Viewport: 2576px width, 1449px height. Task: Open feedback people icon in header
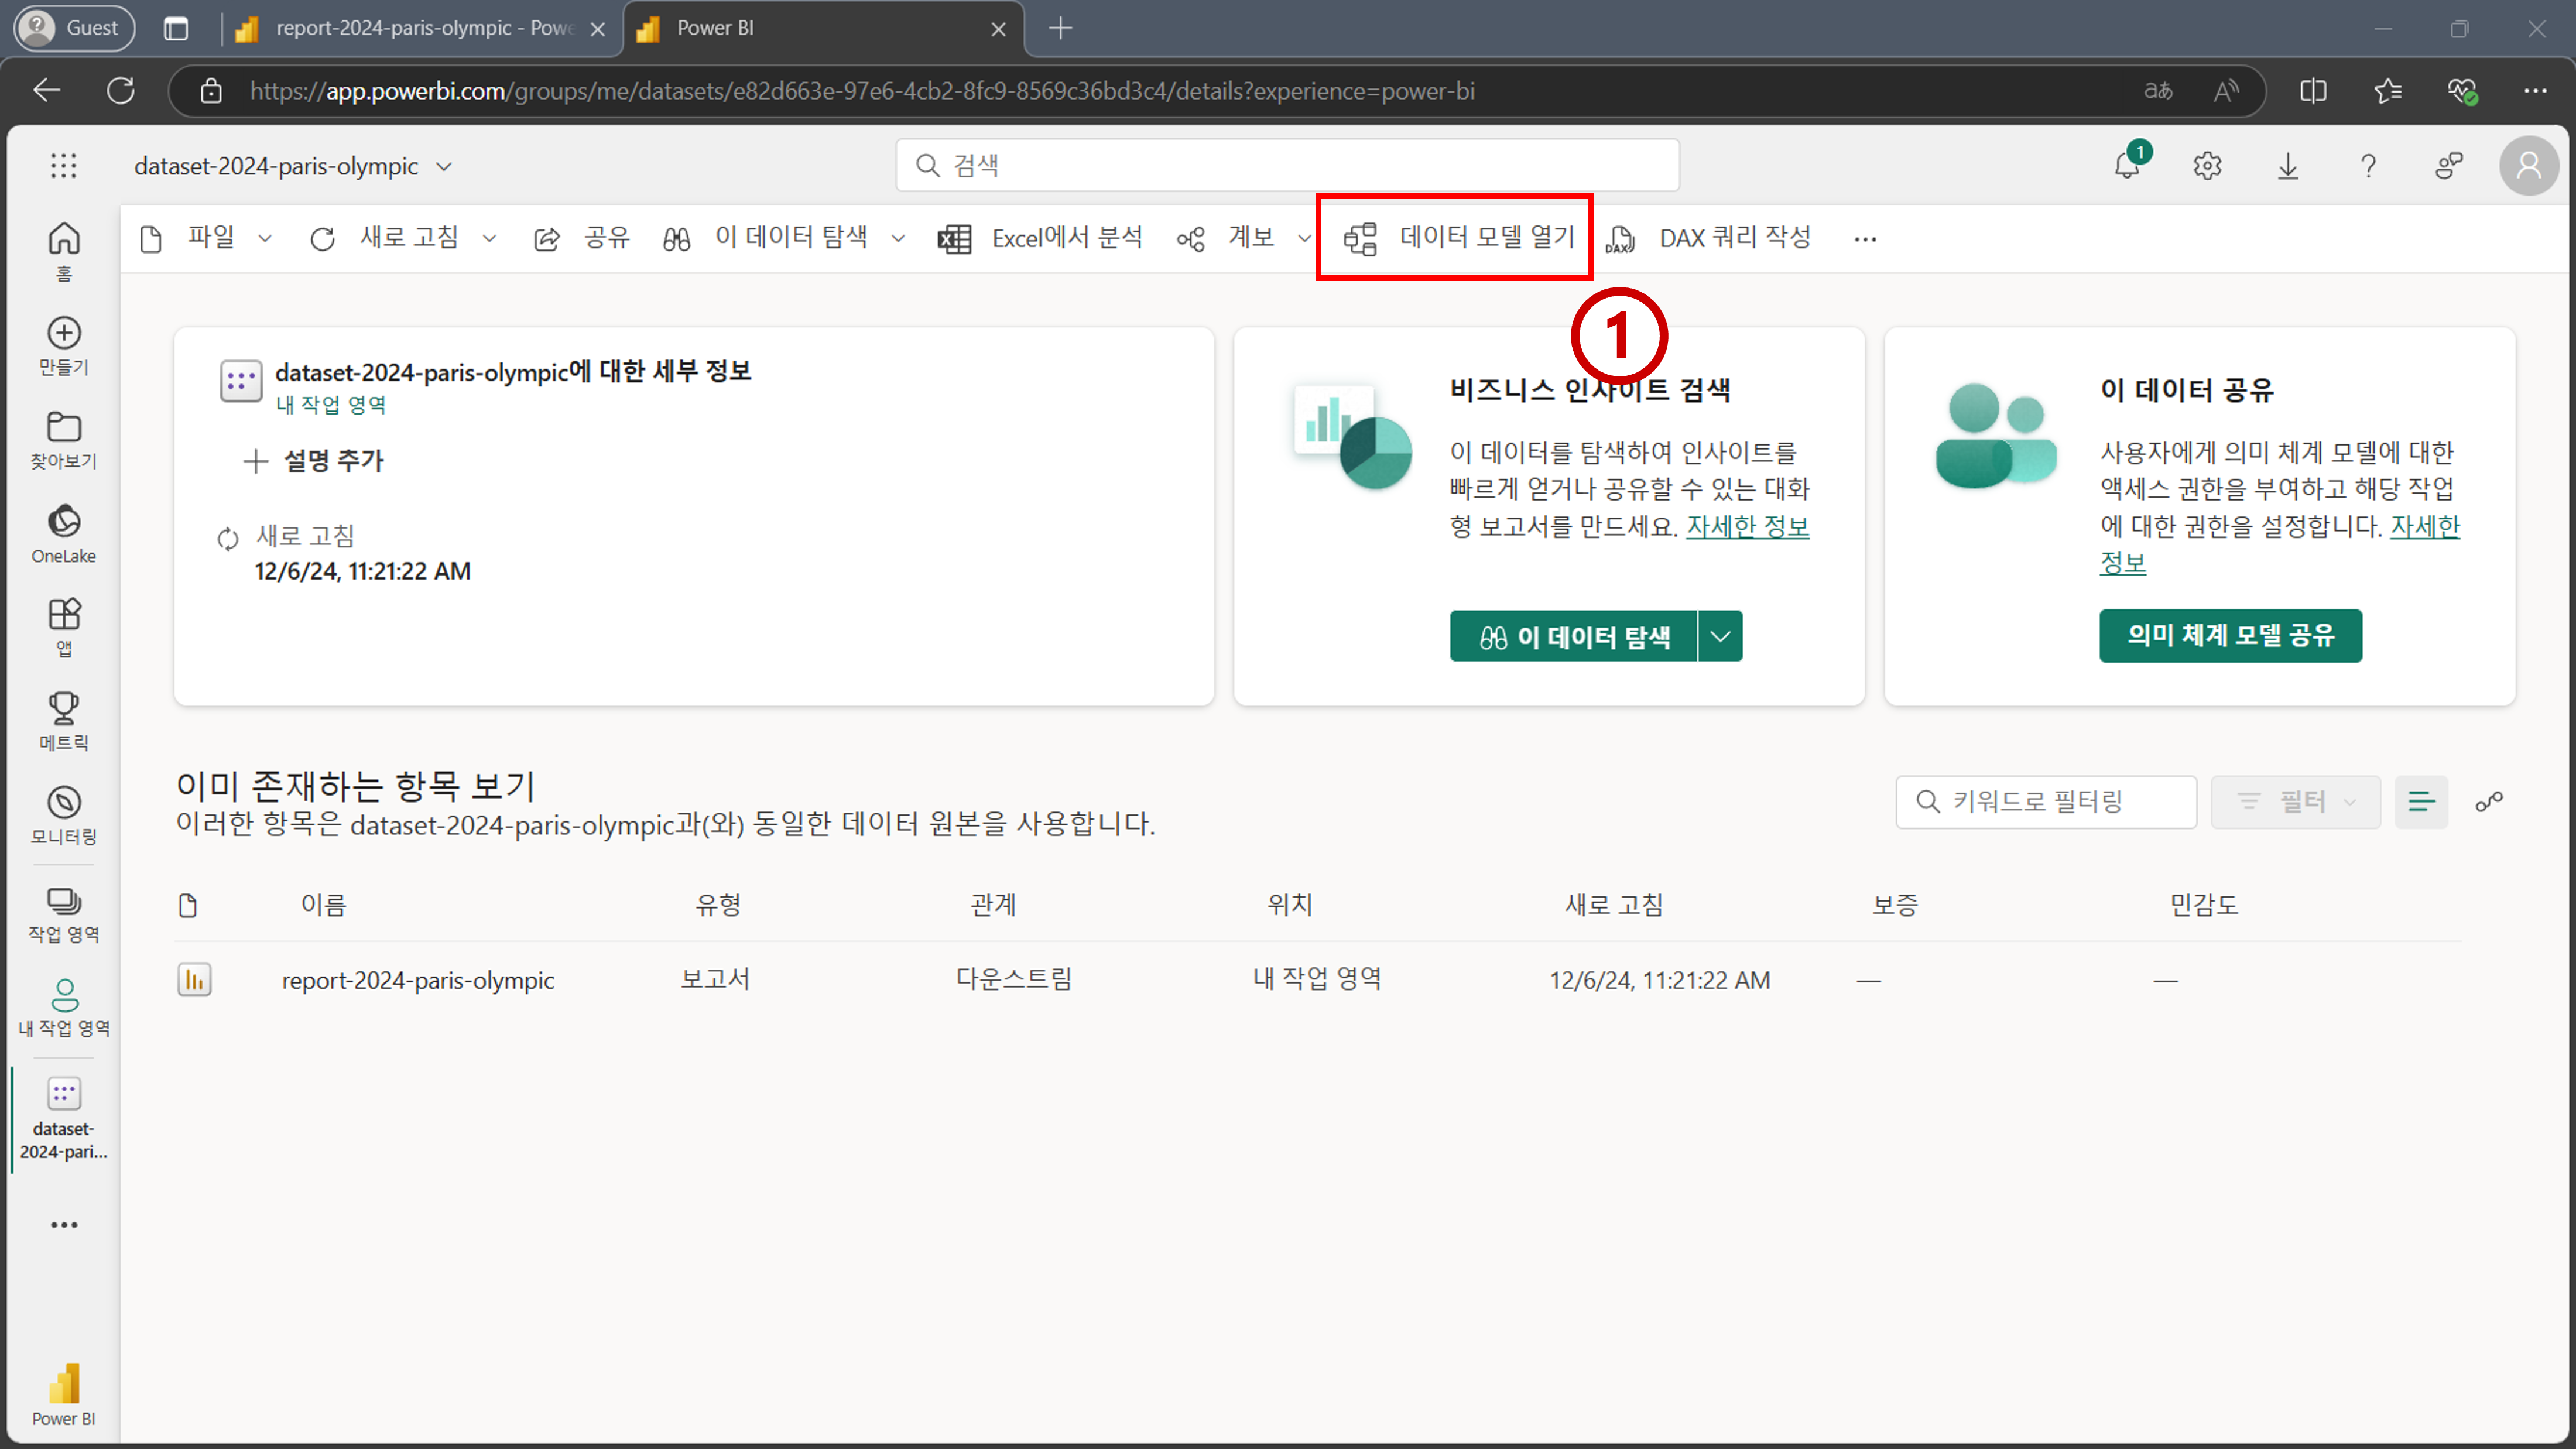click(2449, 165)
